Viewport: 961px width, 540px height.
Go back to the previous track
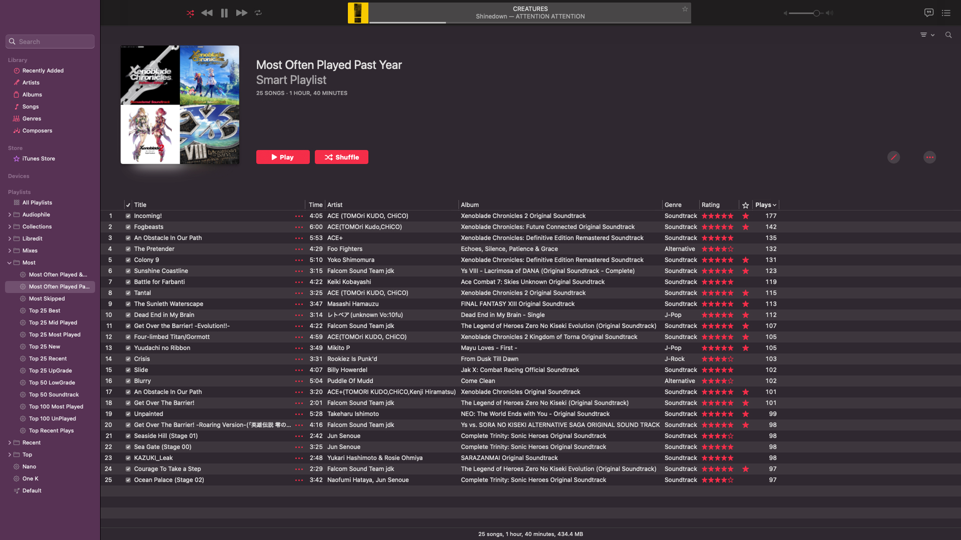coord(207,13)
